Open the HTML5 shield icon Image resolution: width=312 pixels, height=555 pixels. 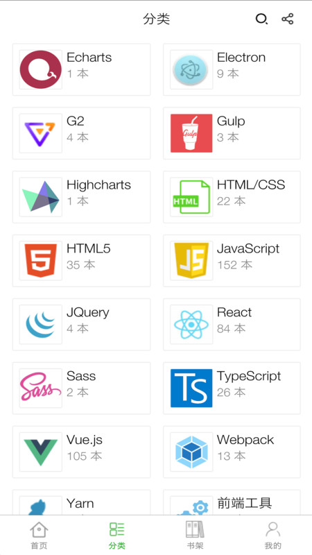click(41, 261)
